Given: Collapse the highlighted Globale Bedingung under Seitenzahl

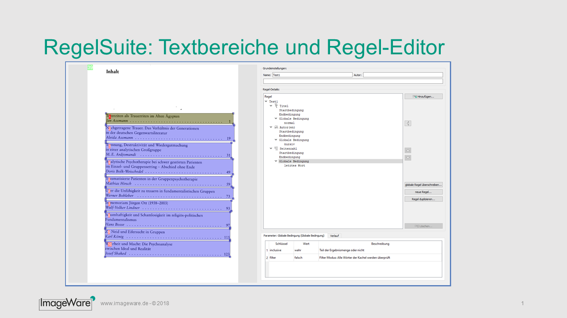Looking at the screenshot, I should click(x=276, y=161).
